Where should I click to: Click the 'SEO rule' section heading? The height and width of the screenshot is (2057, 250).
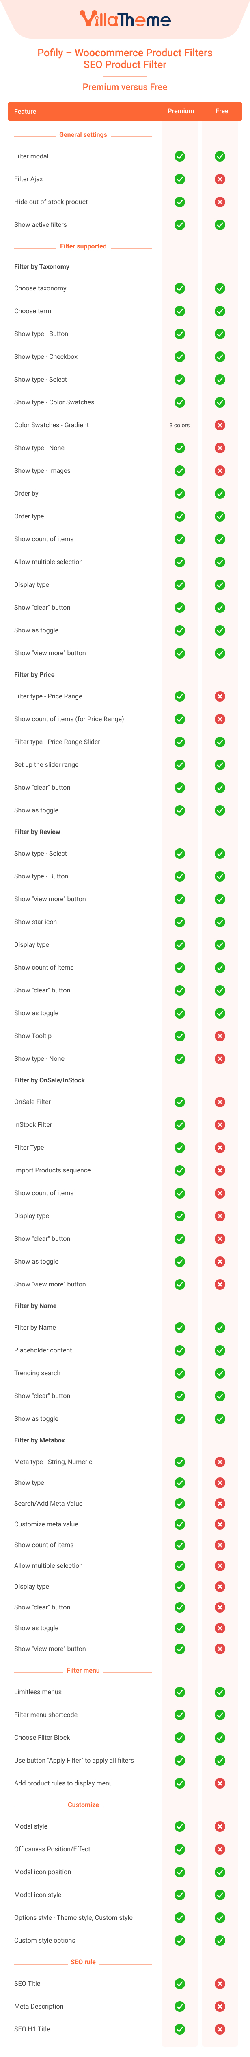[83, 1962]
